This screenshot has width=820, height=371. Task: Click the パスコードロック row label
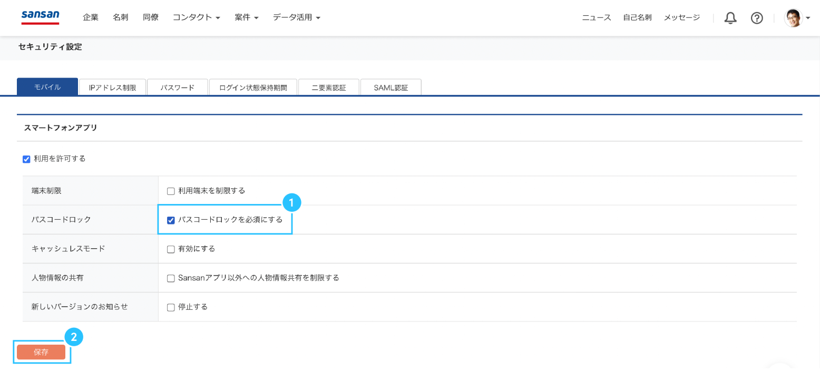[61, 220]
